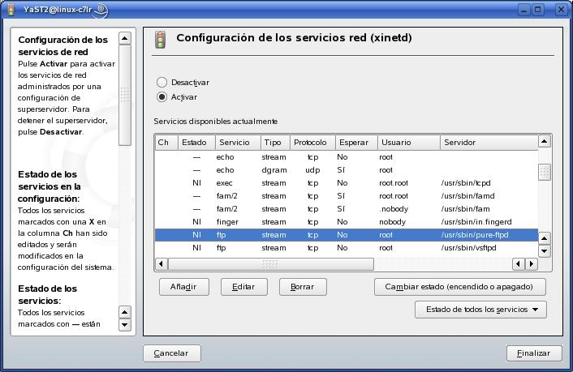Click help panel top scroll up arrow
The width and height of the screenshot is (573, 372).
tap(125, 38)
